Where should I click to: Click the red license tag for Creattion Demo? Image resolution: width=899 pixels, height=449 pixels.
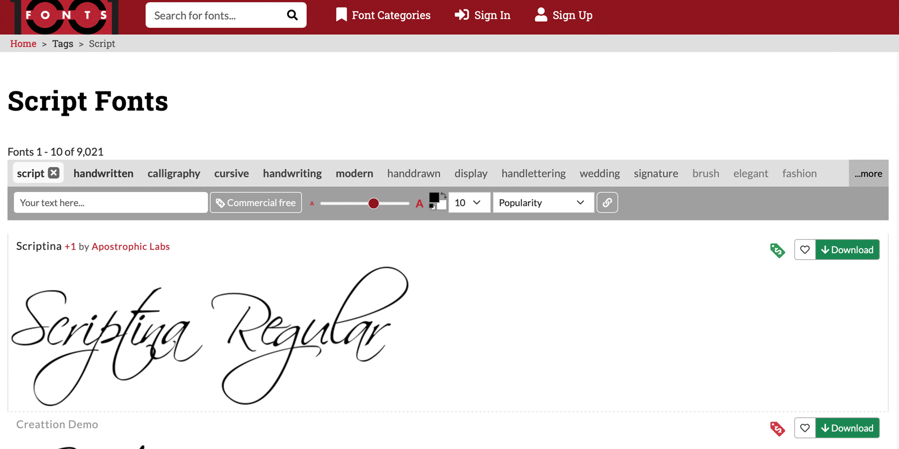[778, 429]
